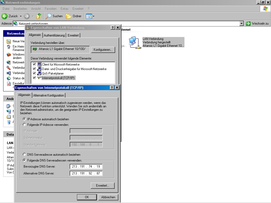Click the Windows flag logo icon
Viewport: 271px width, 203px height.
[x=265, y=9]
